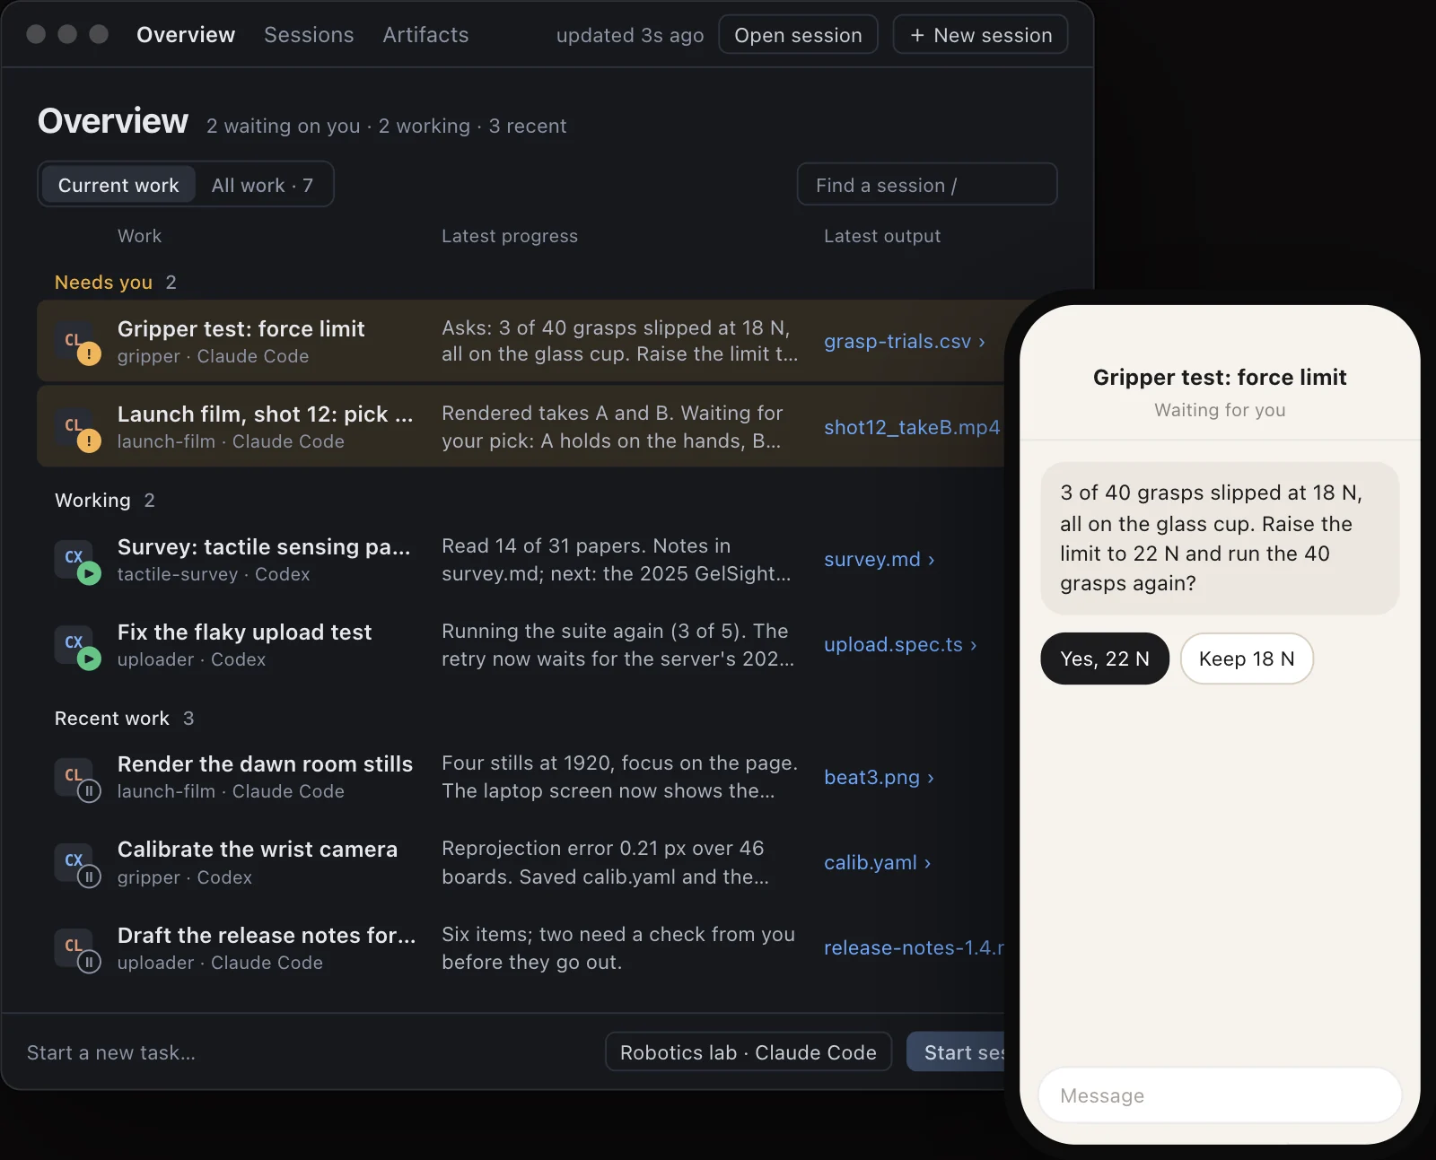This screenshot has height=1160, width=1436.
Task: Open the Artifacts tab
Action: (425, 35)
